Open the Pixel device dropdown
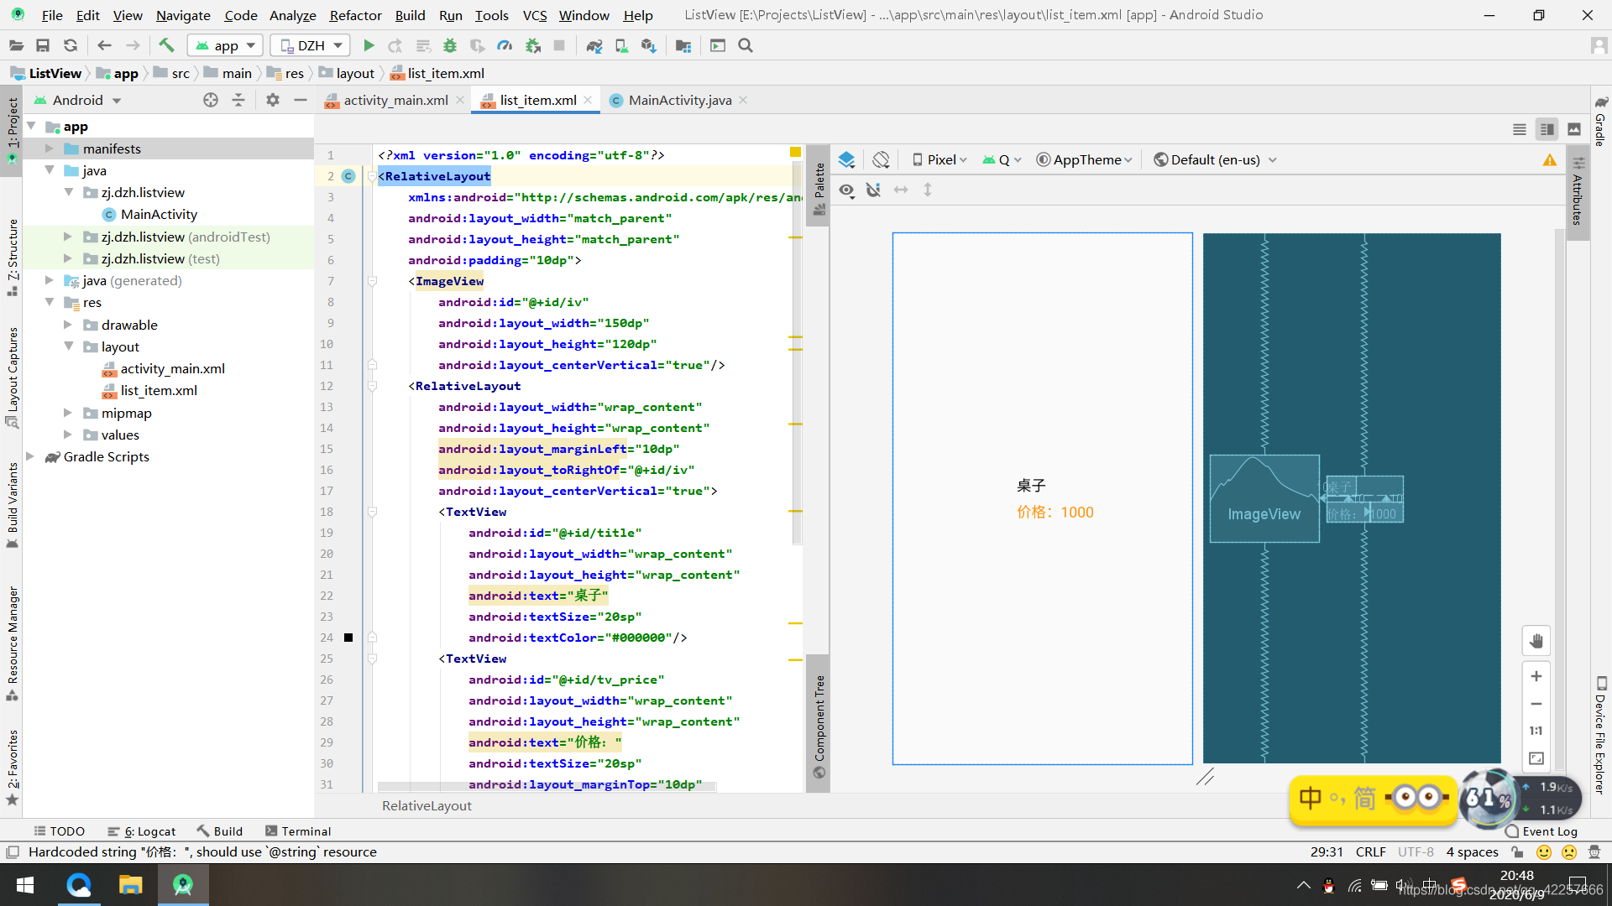The width and height of the screenshot is (1612, 906). (940, 159)
